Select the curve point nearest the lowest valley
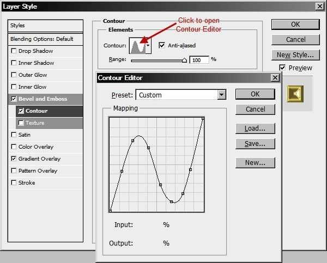327x263 pixels. coord(172,201)
